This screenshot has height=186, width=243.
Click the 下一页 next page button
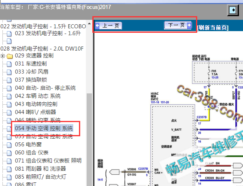pos(178,25)
